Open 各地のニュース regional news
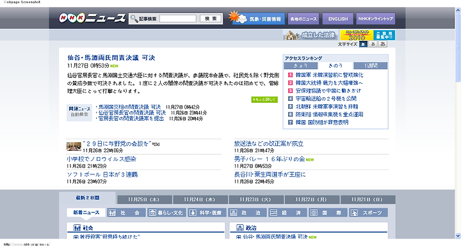Image resolution: width=461 pixels, height=246 pixels. [303, 19]
